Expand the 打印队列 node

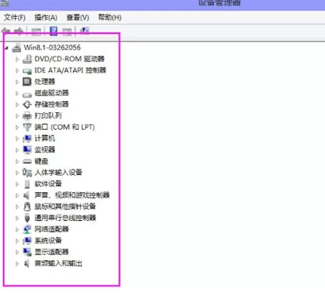17,116
